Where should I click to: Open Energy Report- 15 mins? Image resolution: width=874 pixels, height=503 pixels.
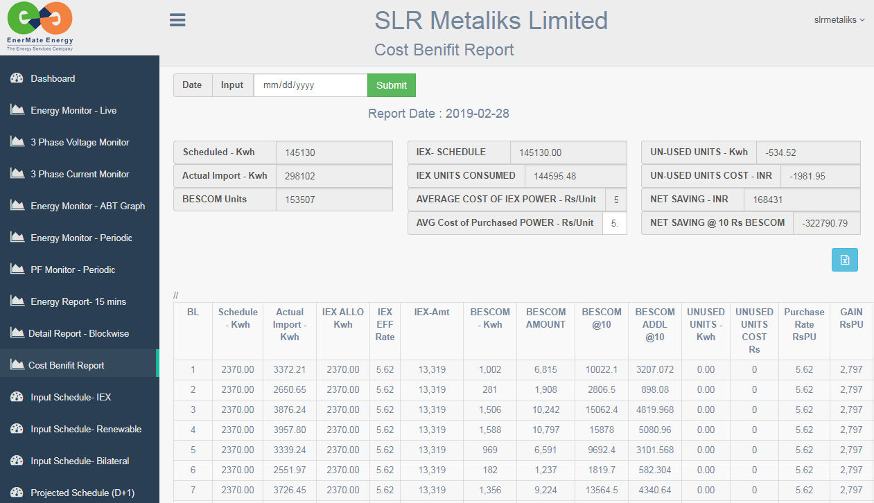78,301
